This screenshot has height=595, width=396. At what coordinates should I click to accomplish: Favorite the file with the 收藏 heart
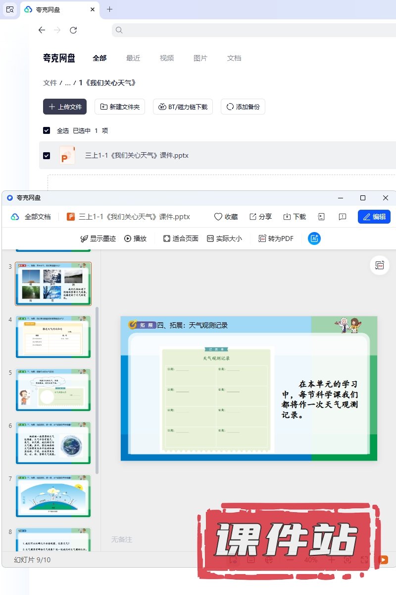click(x=226, y=217)
